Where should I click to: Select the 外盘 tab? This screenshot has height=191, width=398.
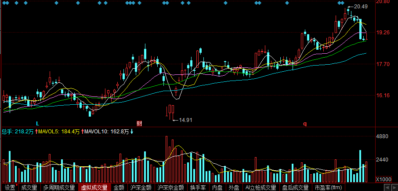pyautogui.click(x=234, y=187)
